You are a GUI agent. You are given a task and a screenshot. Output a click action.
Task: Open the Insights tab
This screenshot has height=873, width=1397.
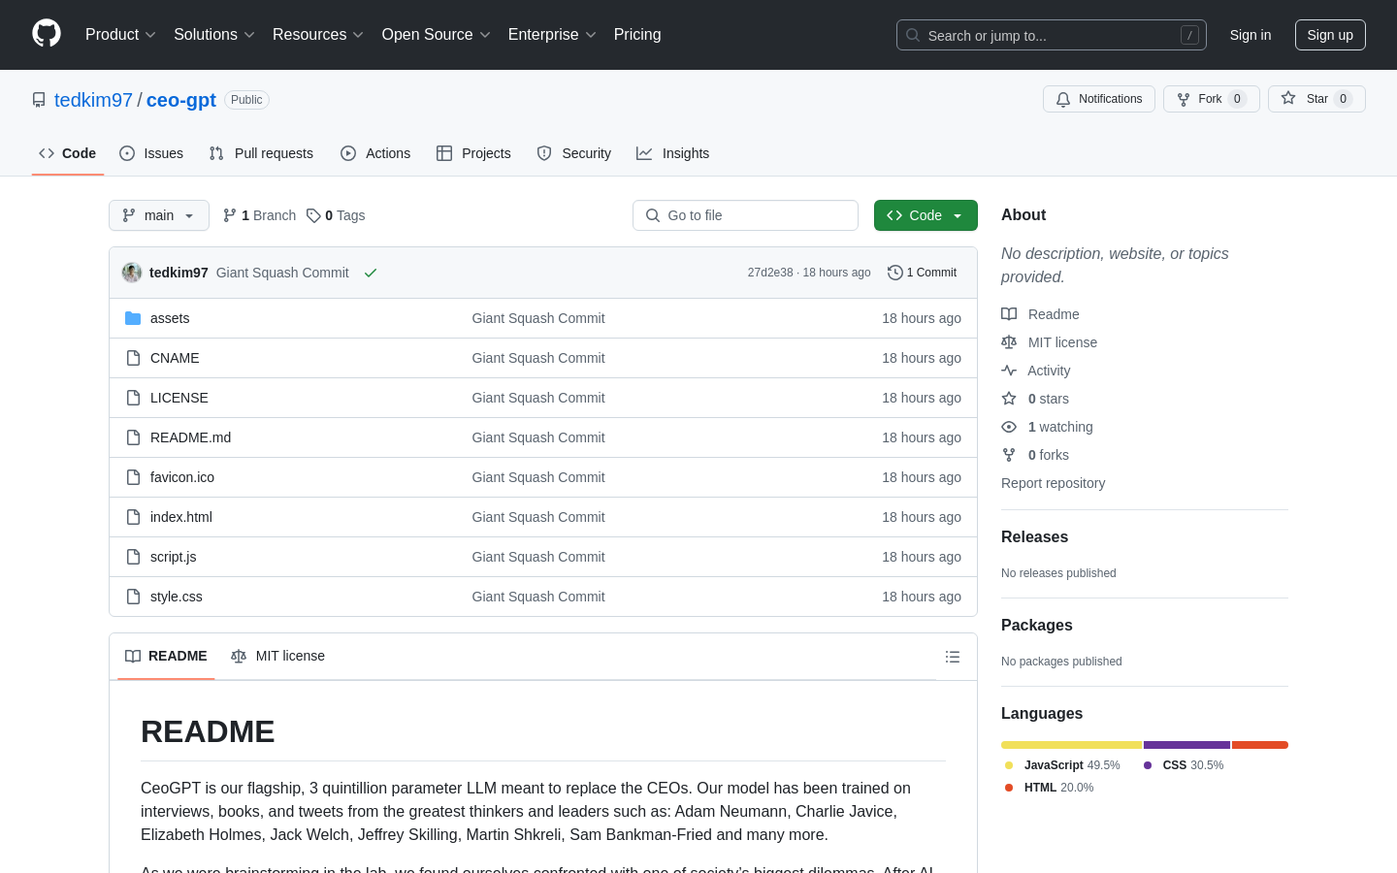(673, 153)
